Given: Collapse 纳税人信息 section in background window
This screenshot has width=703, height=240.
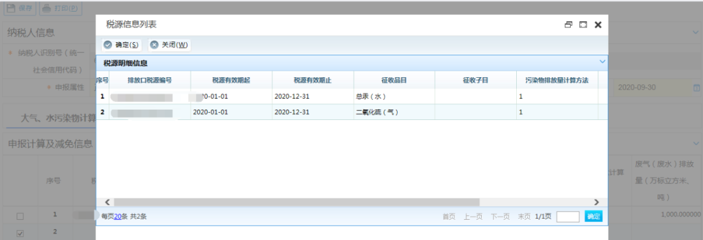Looking at the screenshot, I should click(x=695, y=32).
